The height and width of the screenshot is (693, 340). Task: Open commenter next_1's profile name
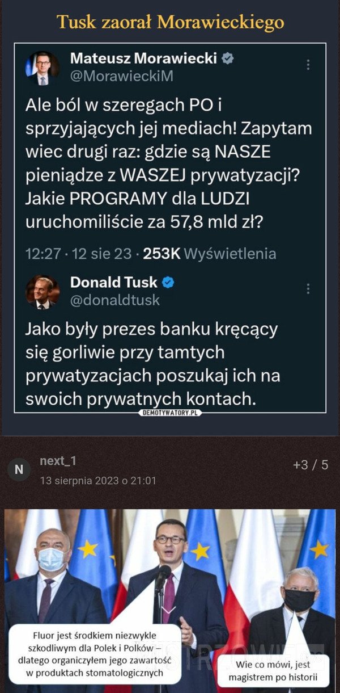[58, 461]
